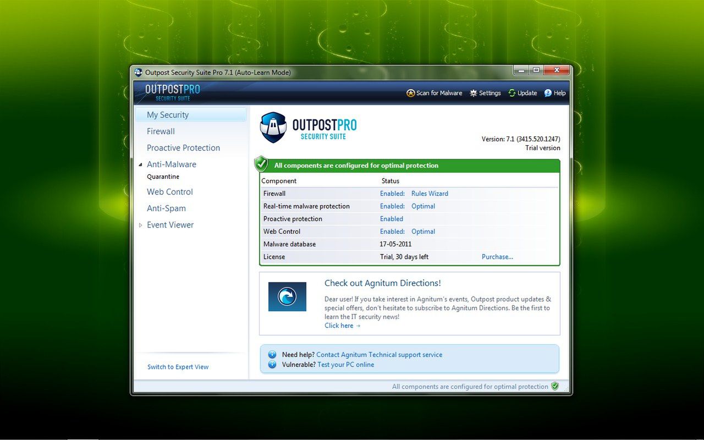Viewport: 704px width, 440px height.
Task: Open the Firewall section in sidebar
Action: point(161,131)
